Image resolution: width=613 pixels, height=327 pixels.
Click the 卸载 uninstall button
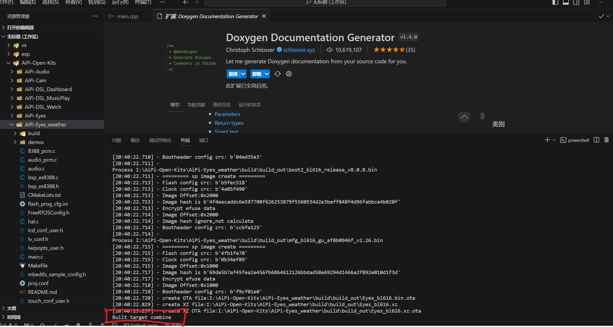[x=257, y=74]
